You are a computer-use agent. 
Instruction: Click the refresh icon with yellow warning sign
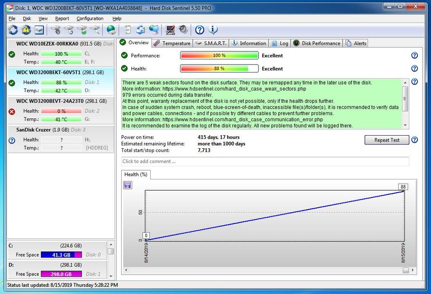(x=26, y=30)
